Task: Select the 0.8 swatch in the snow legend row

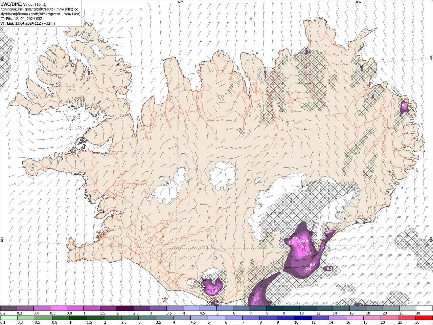Action: coord(75,308)
